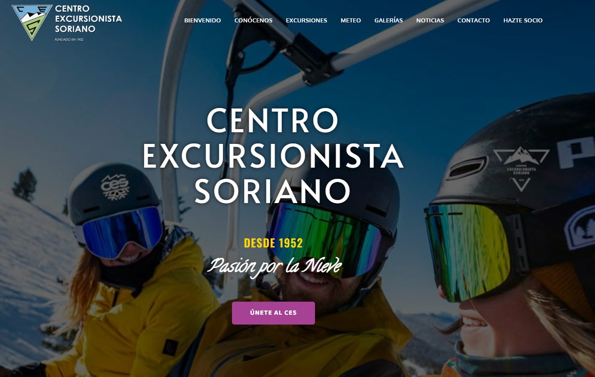The width and height of the screenshot is (595, 377).
Task: Select Meteo in the navigation bar
Action: [x=350, y=20]
